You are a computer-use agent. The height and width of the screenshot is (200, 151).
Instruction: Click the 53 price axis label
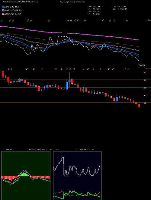145,80
